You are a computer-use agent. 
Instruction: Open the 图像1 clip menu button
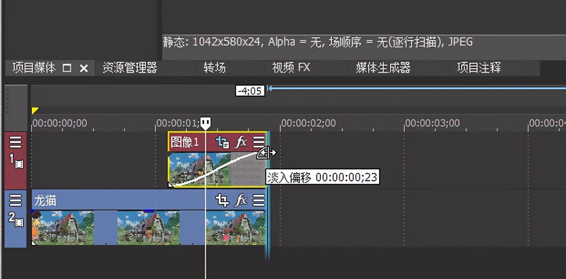tap(259, 142)
